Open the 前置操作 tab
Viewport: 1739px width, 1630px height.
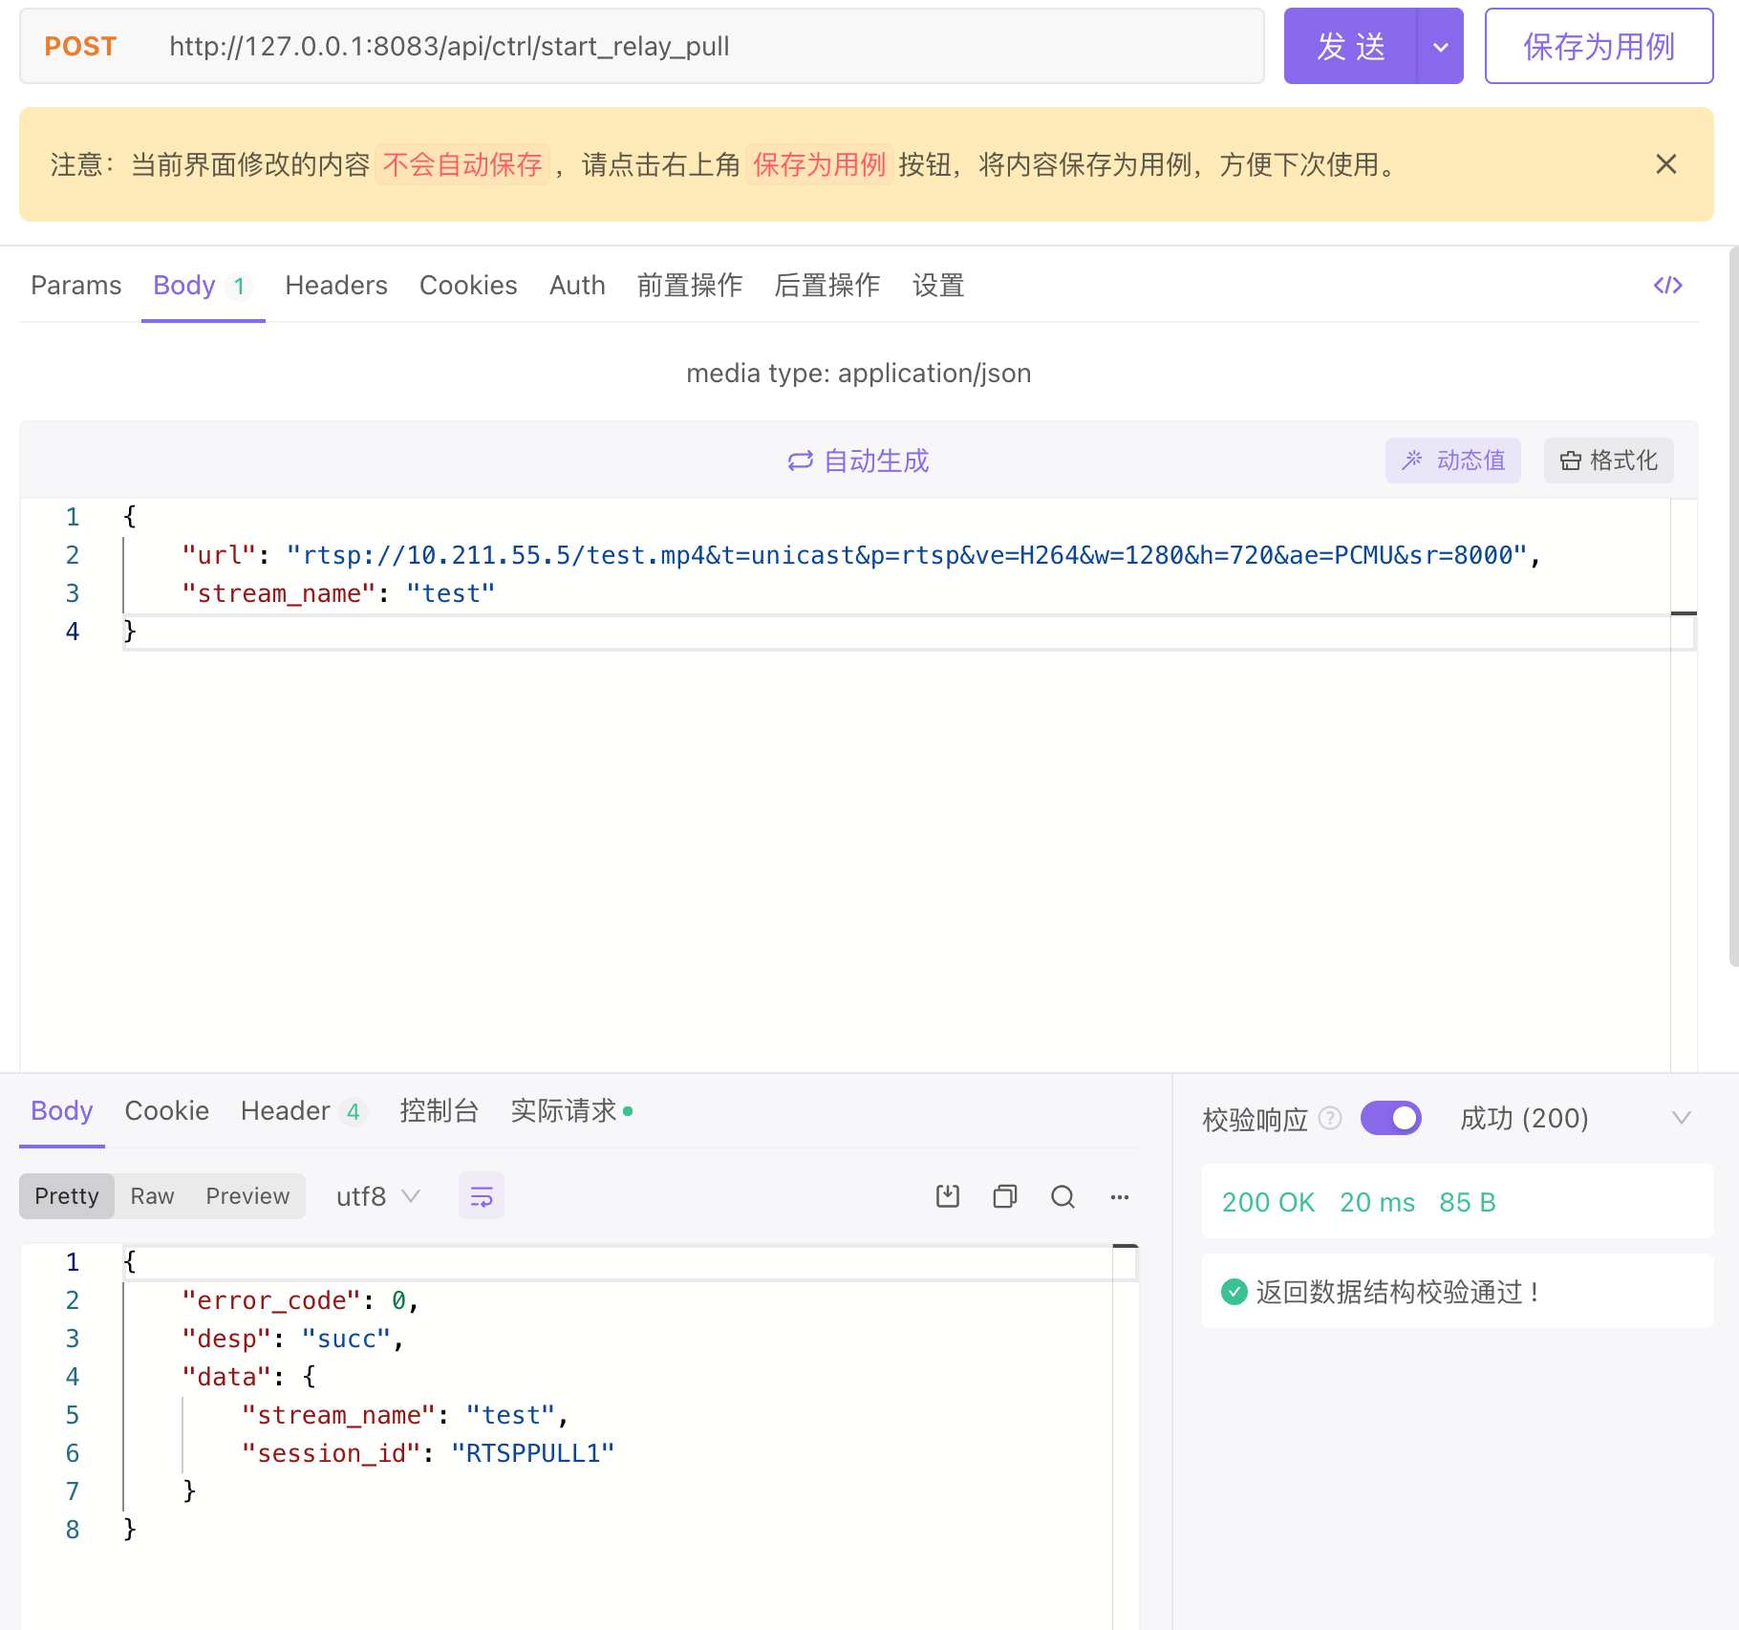(690, 285)
